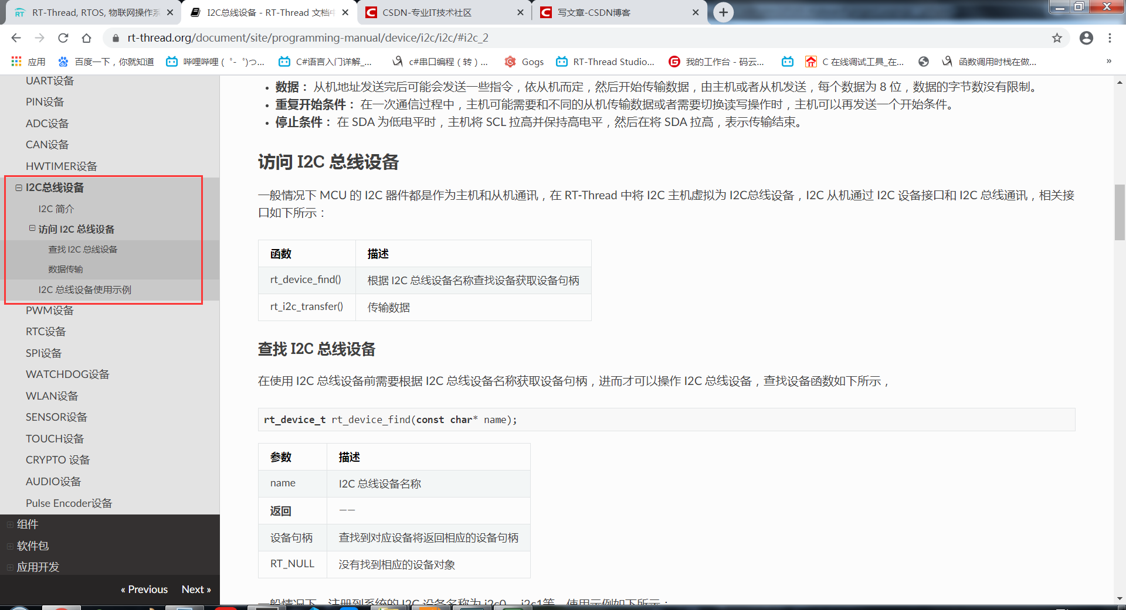The height and width of the screenshot is (610, 1126).
Task: Navigate back with the back arrow
Action: pyautogui.click(x=15, y=38)
